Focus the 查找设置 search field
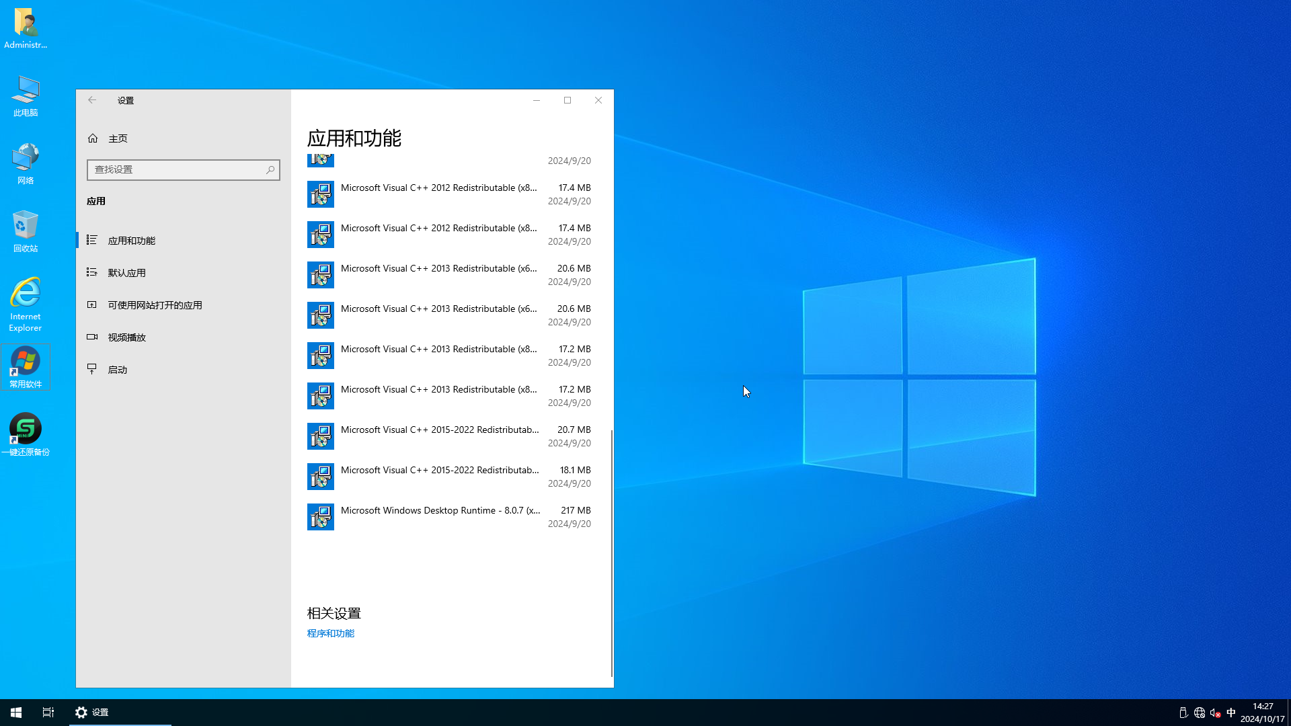 (184, 170)
